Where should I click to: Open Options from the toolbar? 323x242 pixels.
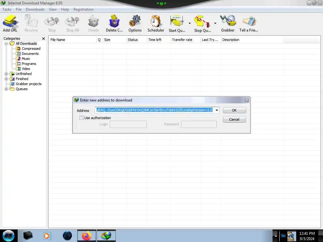[x=135, y=23]
